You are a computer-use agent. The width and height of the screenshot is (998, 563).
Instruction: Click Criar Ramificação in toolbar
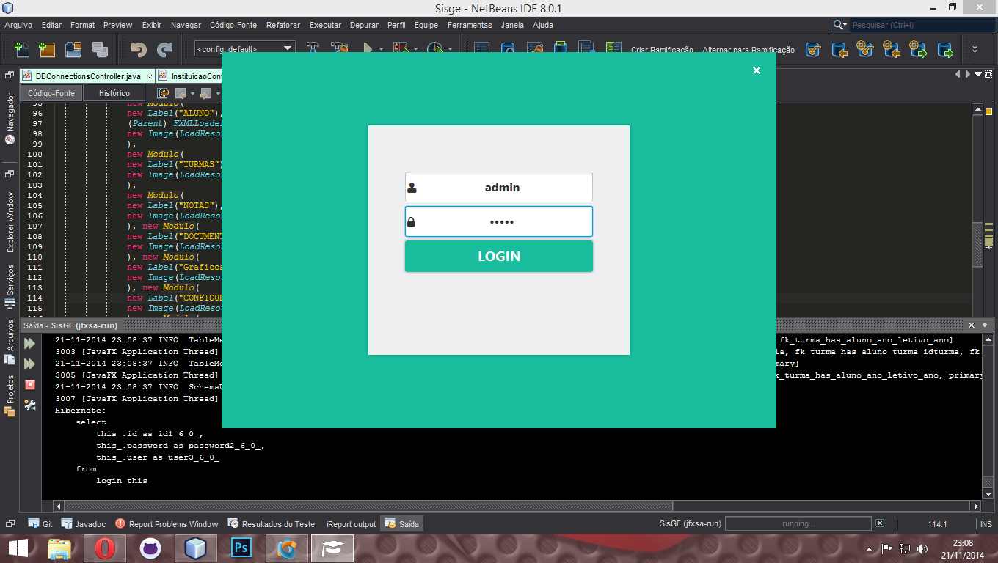tap(662, 50)
